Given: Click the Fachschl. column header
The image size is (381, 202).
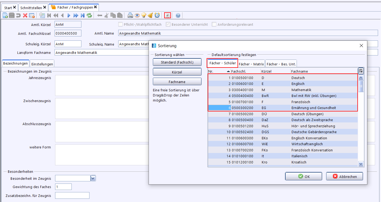Looking at the screenshot, I should click(246, 71).
